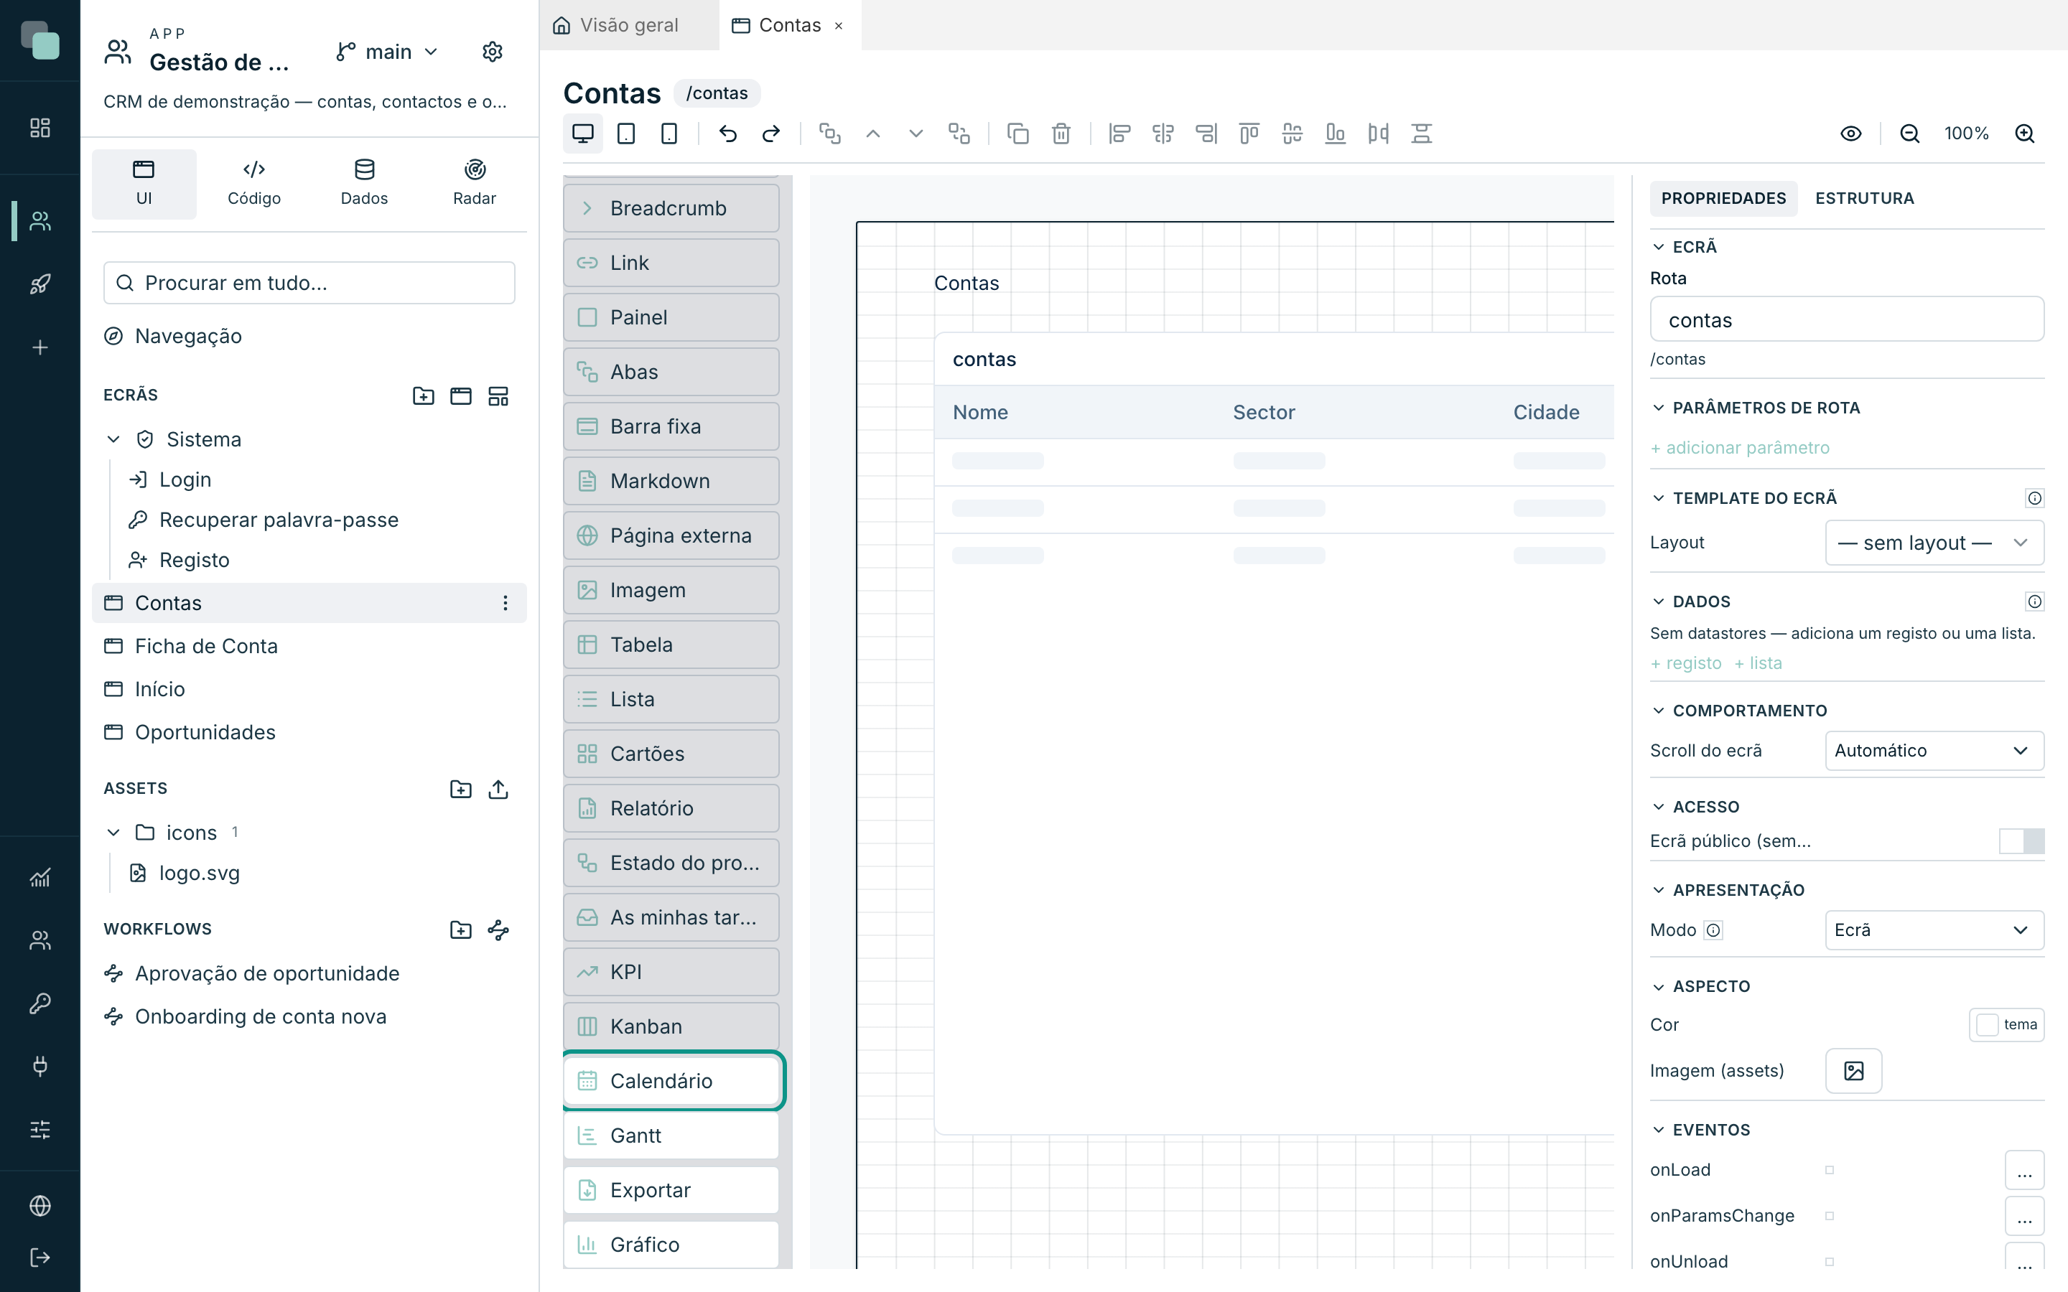Collapse the Eventos properties section
The image size is (2068, 1292).
click(1659, 1130)
